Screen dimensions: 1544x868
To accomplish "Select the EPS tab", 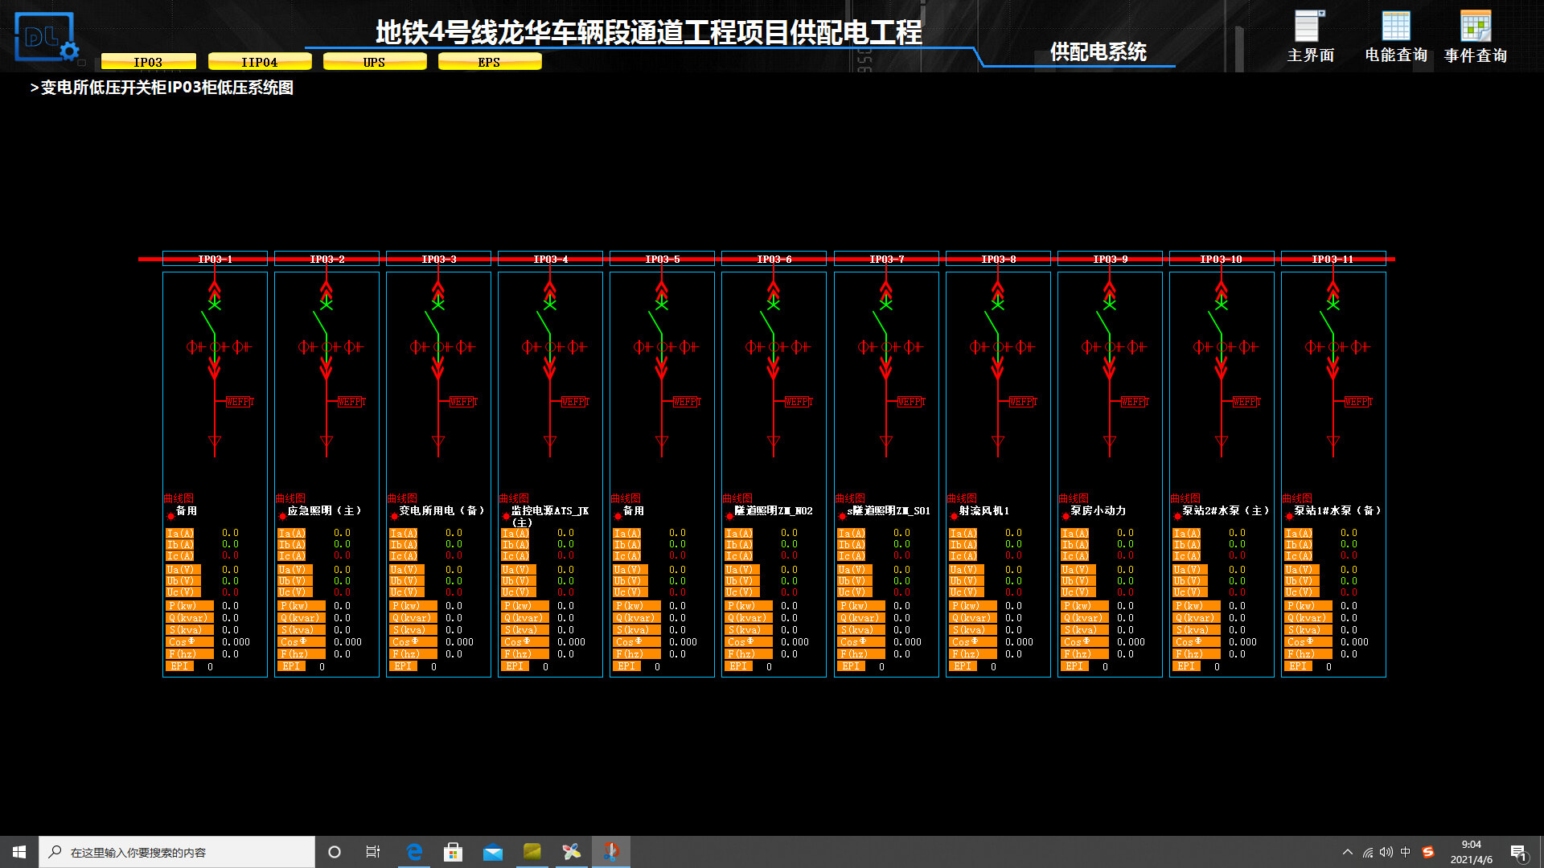I will [489, 62].
